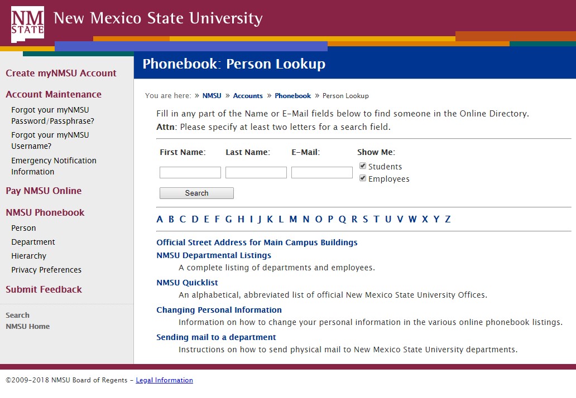Open Privacy Preferences in the sidebar
This screenshot has height=398, width=576.
click(46, 270)
